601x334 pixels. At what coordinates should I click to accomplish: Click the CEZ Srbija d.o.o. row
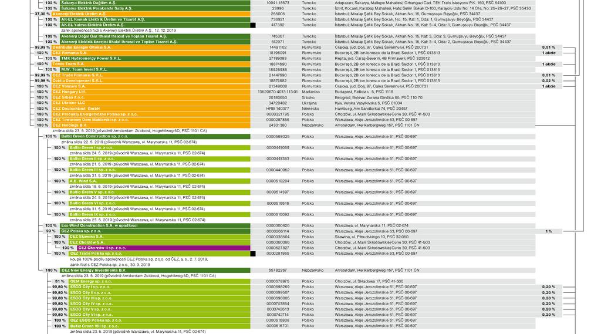[151, 97]
